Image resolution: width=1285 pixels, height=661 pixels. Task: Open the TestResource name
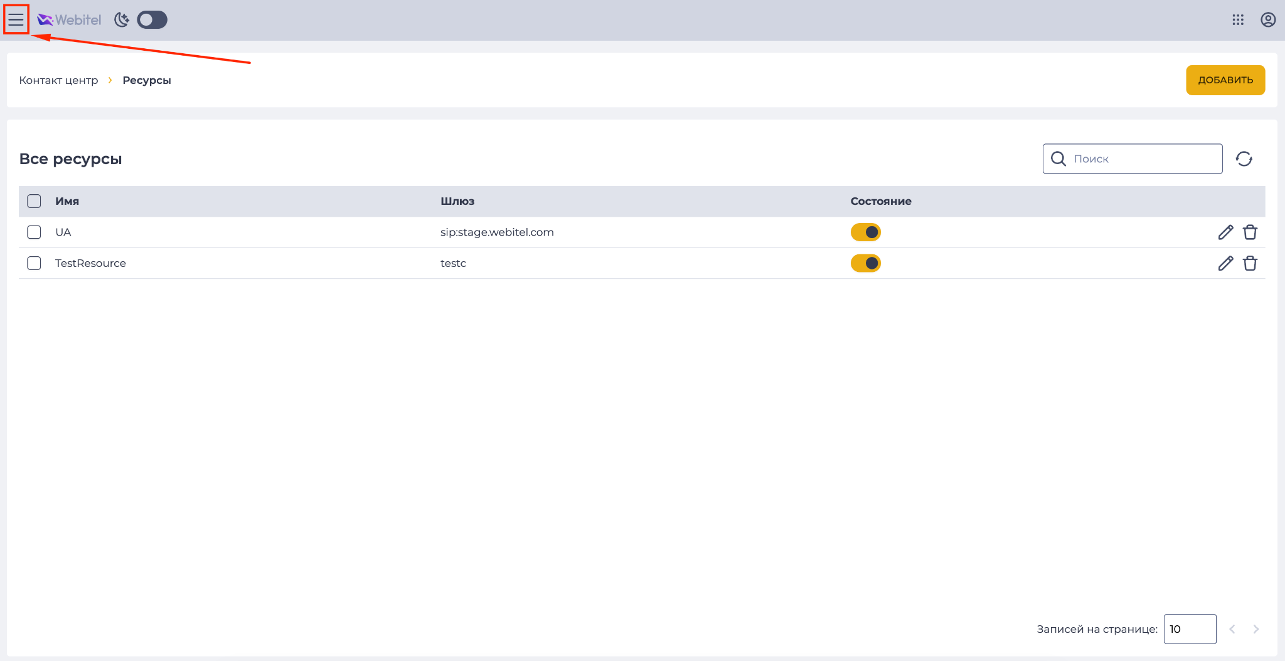point(90,263)
